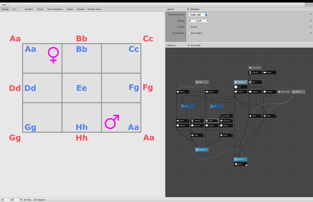
Task: Select the OFFSET node
Action: [299, 92]
